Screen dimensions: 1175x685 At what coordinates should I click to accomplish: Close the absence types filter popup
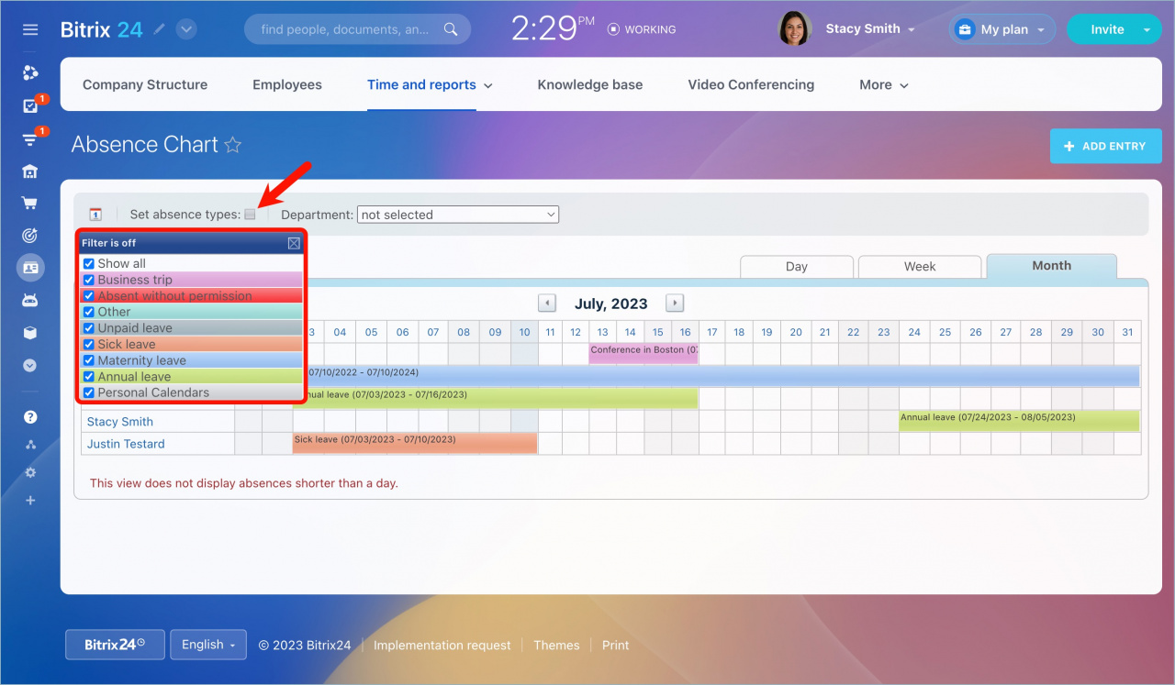coord(294,243)
